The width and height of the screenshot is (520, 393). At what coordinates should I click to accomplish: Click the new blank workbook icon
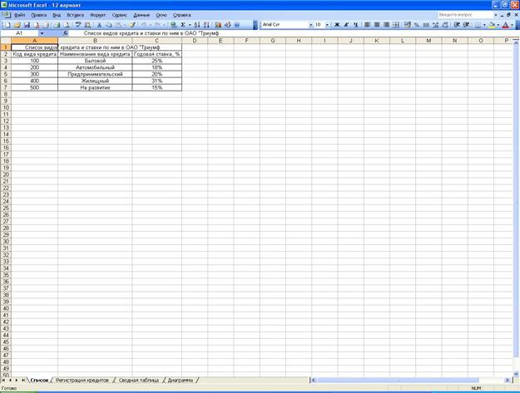pyautogui.click(x=7, y=25)
